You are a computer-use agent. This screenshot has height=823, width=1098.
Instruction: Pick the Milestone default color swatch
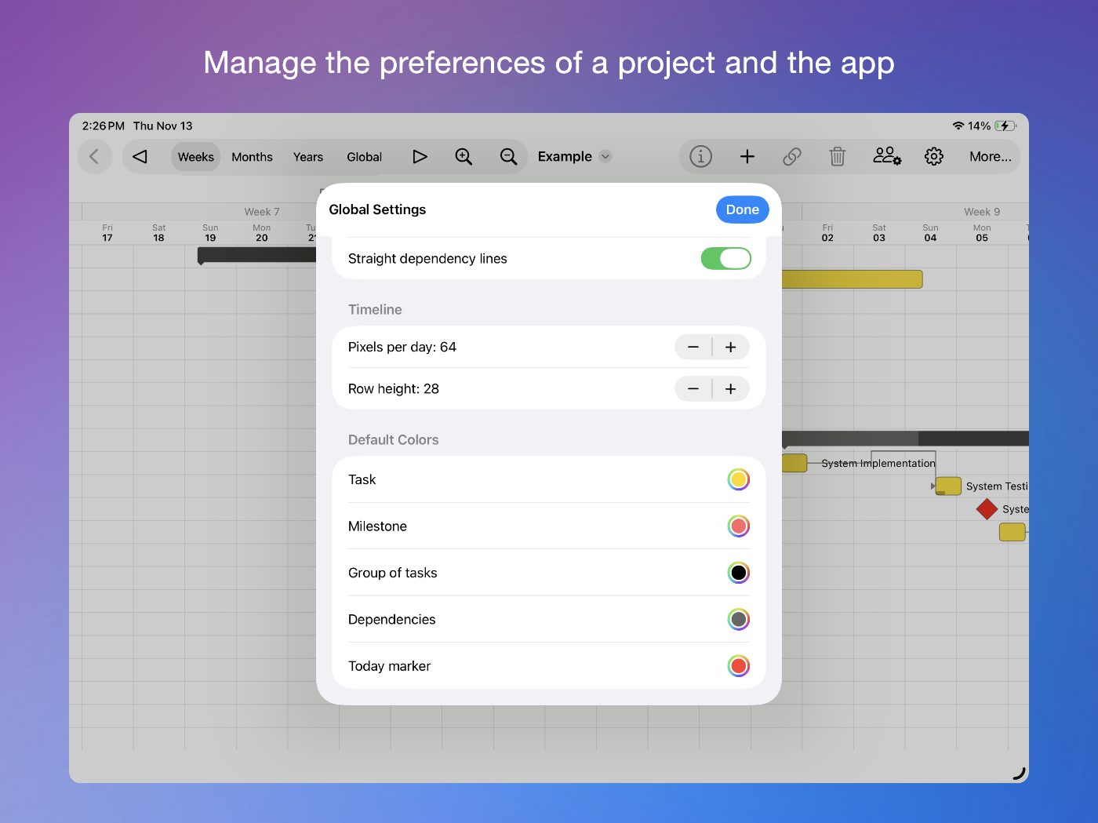[738, 526]
